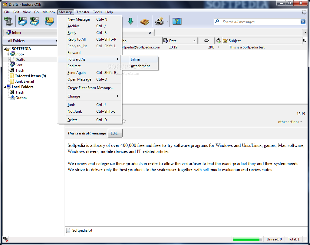Image resolution: width=310 pixels, height=245 pixels.
Task: Open the Mailbox menu
Action: 49,12
